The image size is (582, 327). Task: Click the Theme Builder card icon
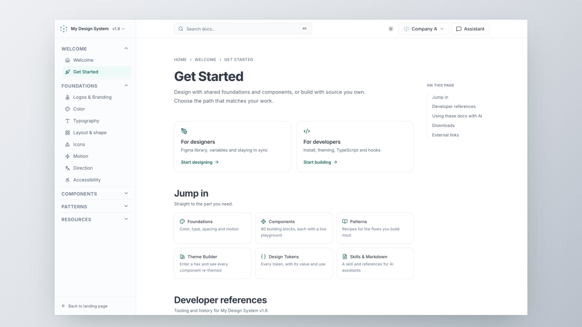click(182, 257)
